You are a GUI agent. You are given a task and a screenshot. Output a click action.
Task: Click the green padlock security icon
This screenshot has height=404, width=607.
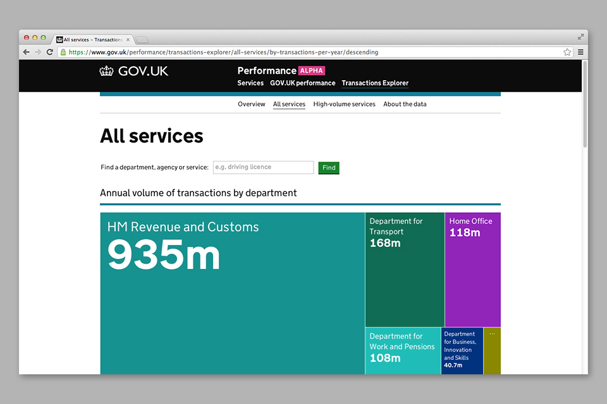click(x=63, y=52)
